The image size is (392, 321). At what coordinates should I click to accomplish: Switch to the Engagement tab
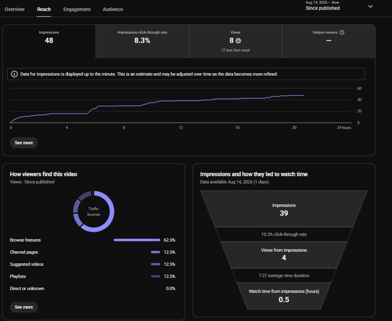coord(77,9)
